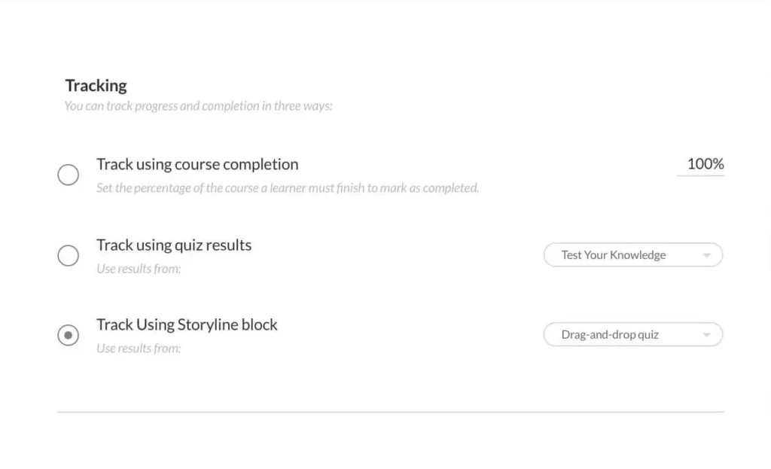Click the "Track Using Storyline block" label
Screen dimensions: 771x469
(x=187, y=324)
